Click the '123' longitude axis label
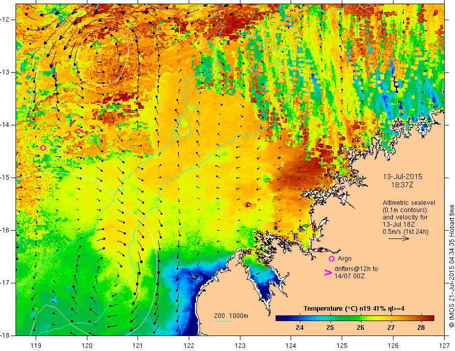This screenshot has width=455, height=351. tap(240, 345)
